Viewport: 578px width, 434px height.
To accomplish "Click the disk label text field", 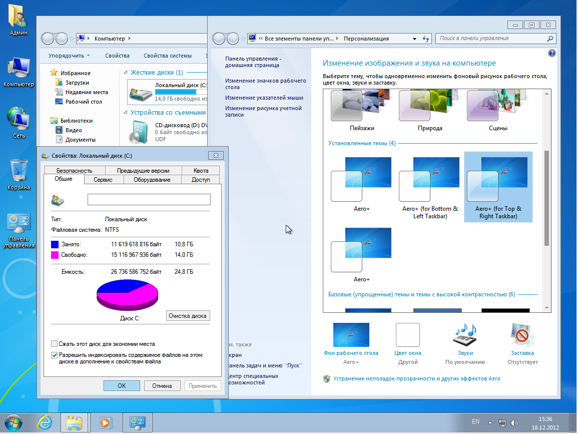I will tap(149, 200).
